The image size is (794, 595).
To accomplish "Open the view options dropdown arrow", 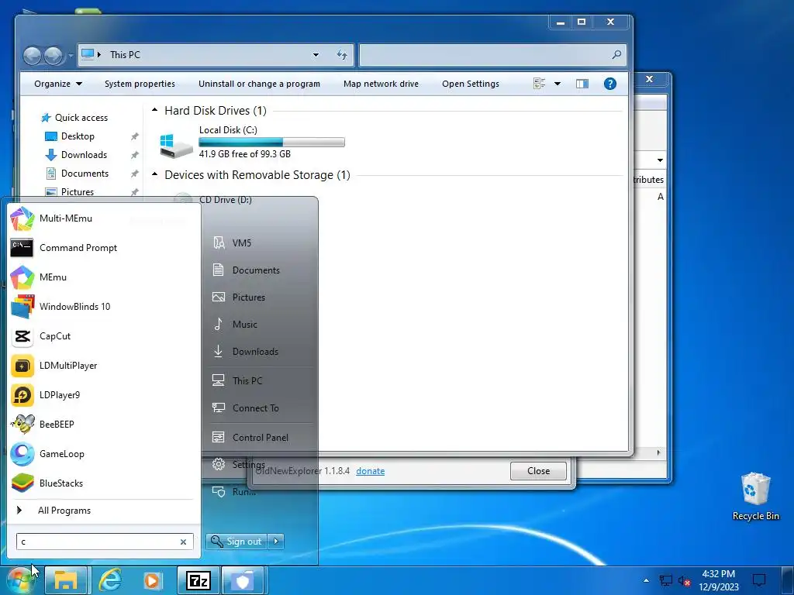I will pos(558,84).
